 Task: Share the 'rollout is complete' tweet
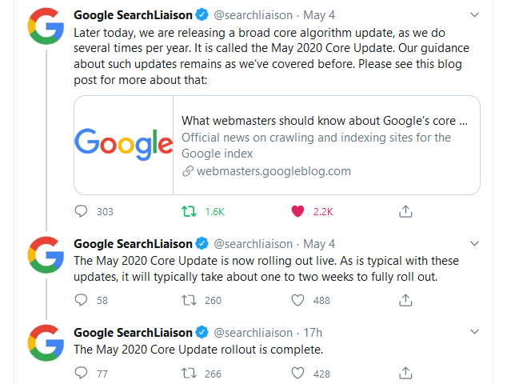coord(405,373)
